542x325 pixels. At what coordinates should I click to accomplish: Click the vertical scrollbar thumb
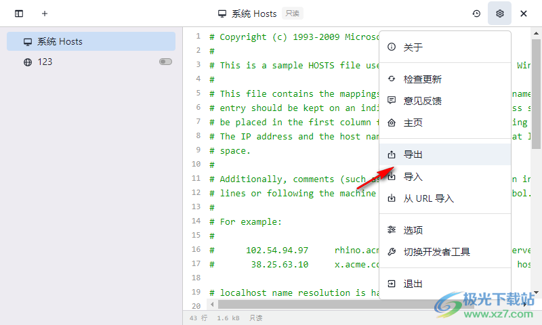(x=536, y=94)
